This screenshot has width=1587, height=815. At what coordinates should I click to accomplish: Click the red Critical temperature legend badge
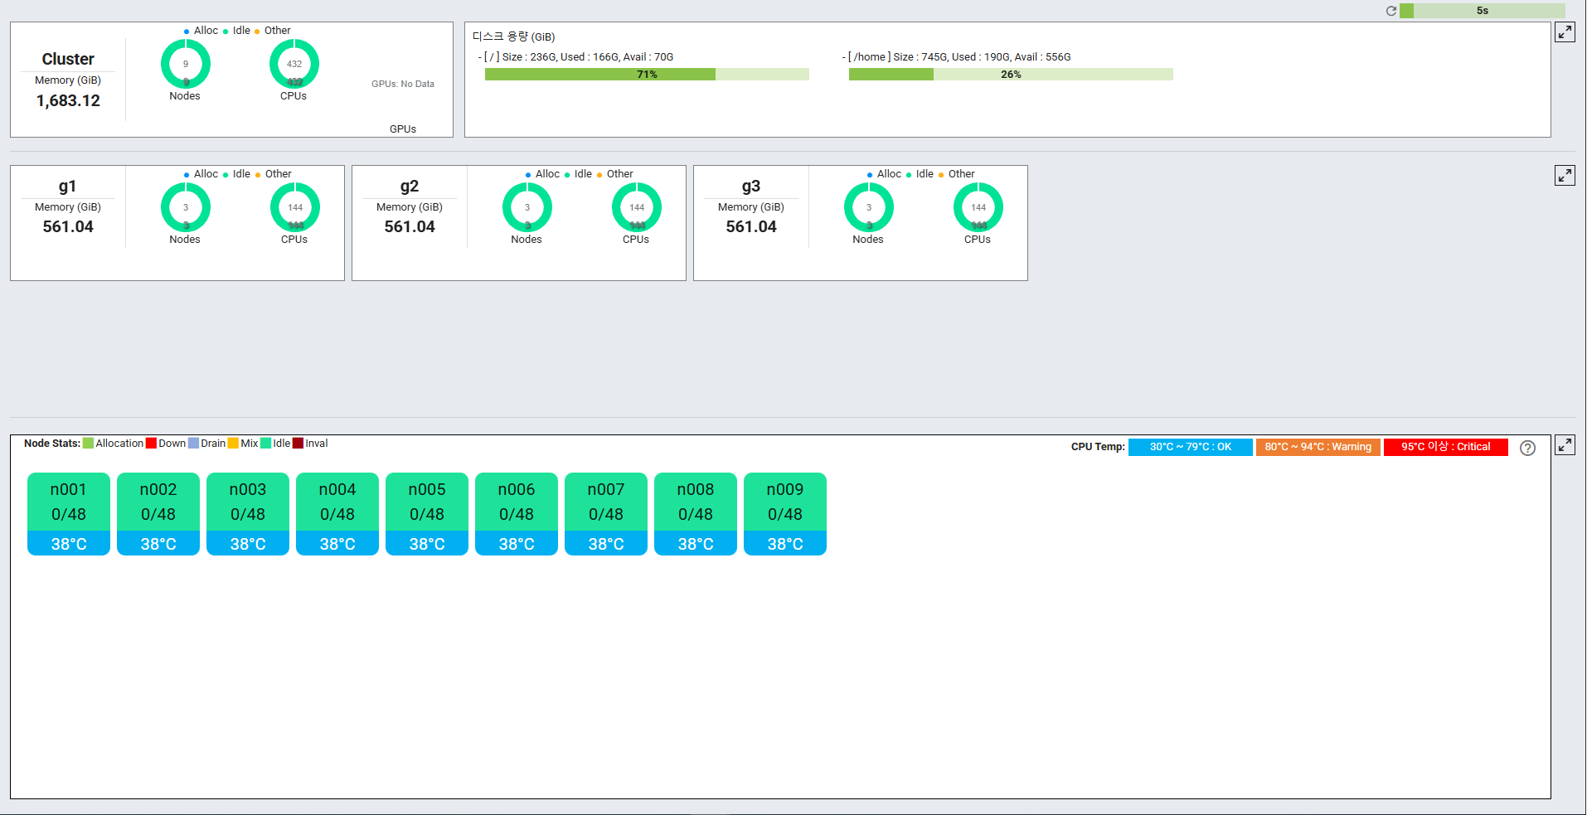[1445, 447]
